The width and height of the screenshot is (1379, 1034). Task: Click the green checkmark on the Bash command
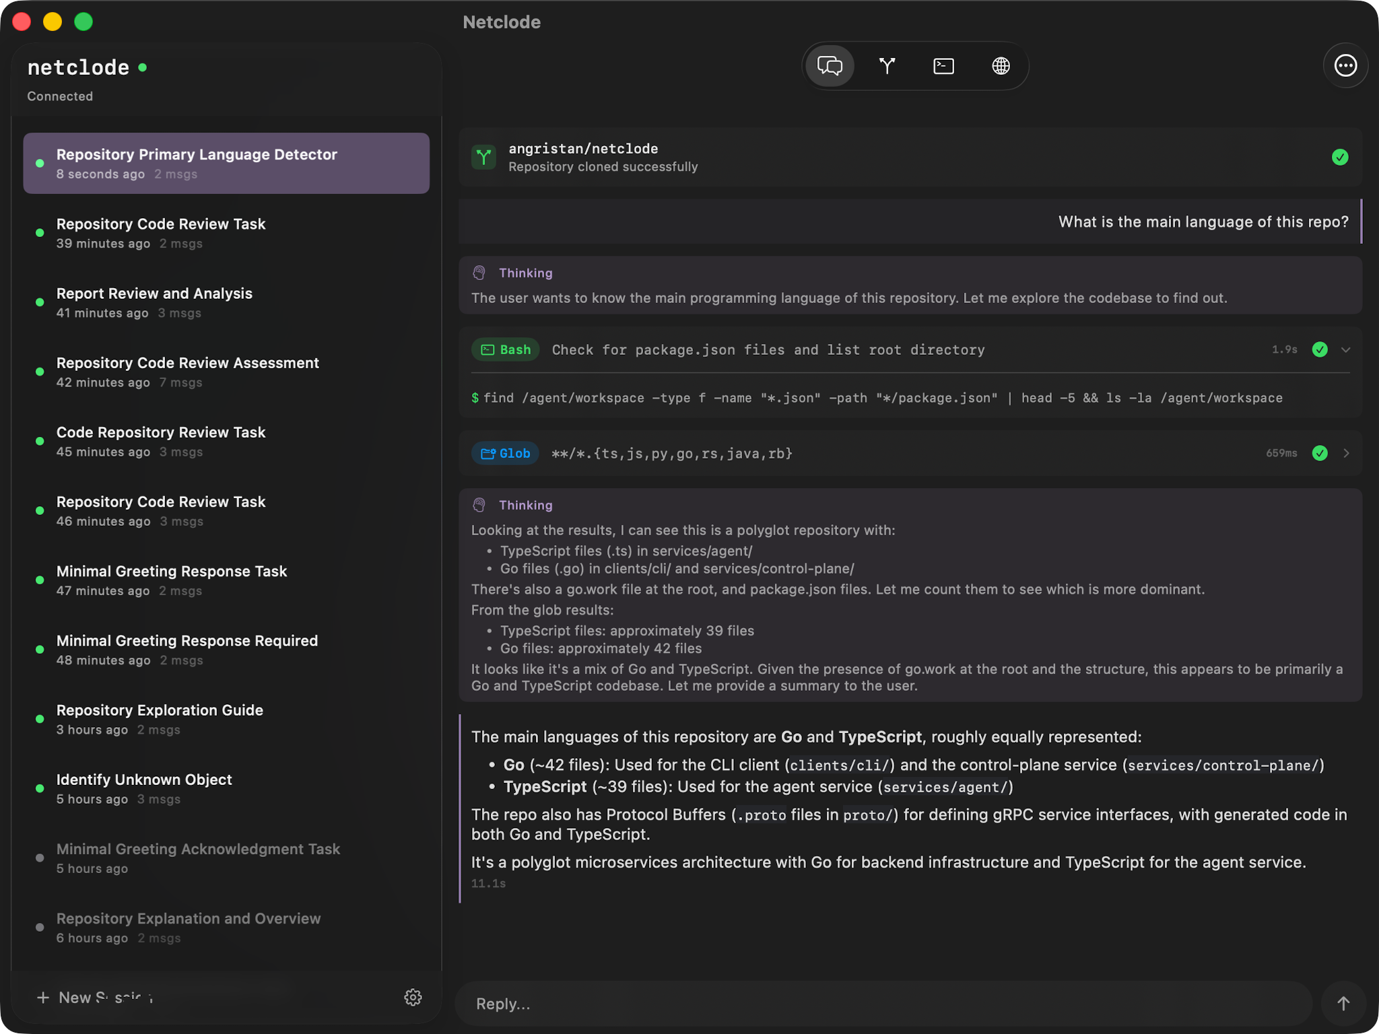1319,349
